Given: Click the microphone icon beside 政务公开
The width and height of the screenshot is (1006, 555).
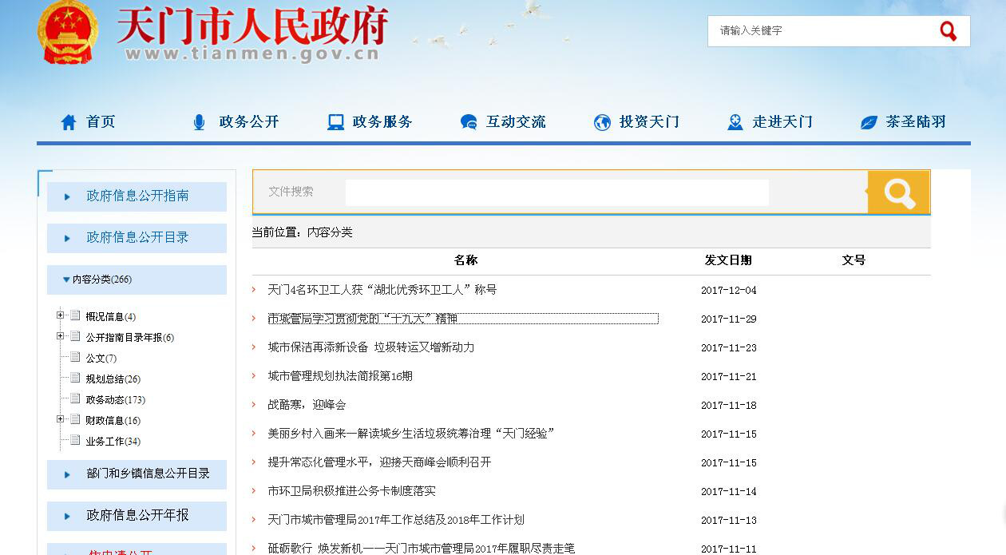Looking at the screenshot, I should [x=199, y=122].
